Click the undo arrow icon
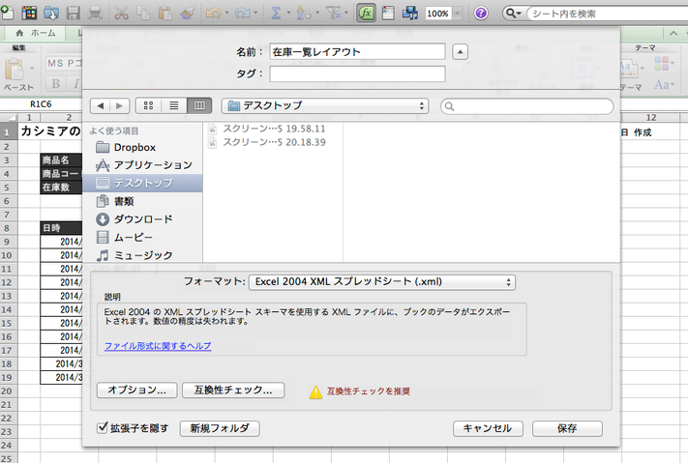This screenshot has height=463, width=688. [x=213, y=14]
